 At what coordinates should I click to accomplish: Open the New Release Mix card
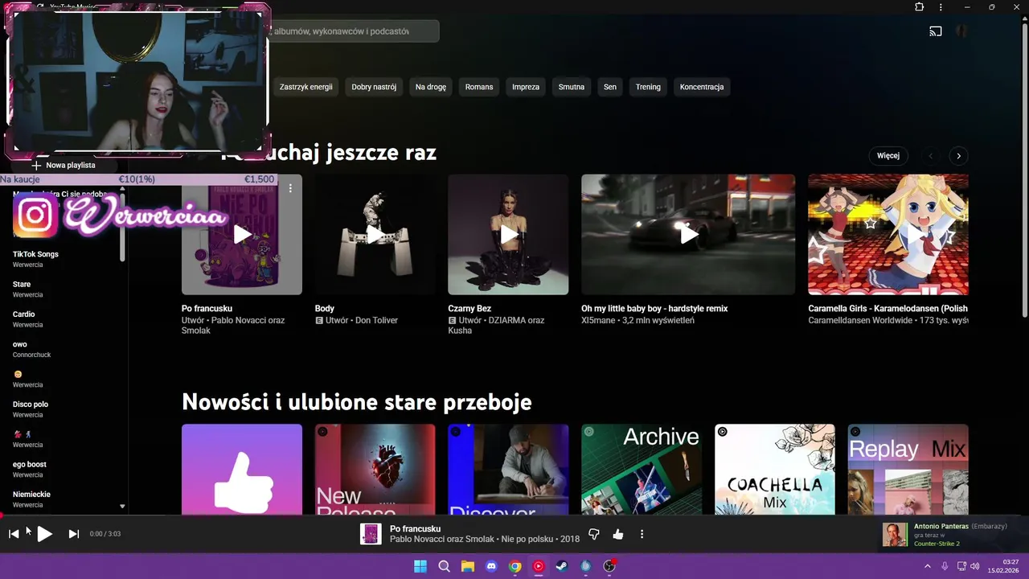pyautogui.click(x=375, y=470)
